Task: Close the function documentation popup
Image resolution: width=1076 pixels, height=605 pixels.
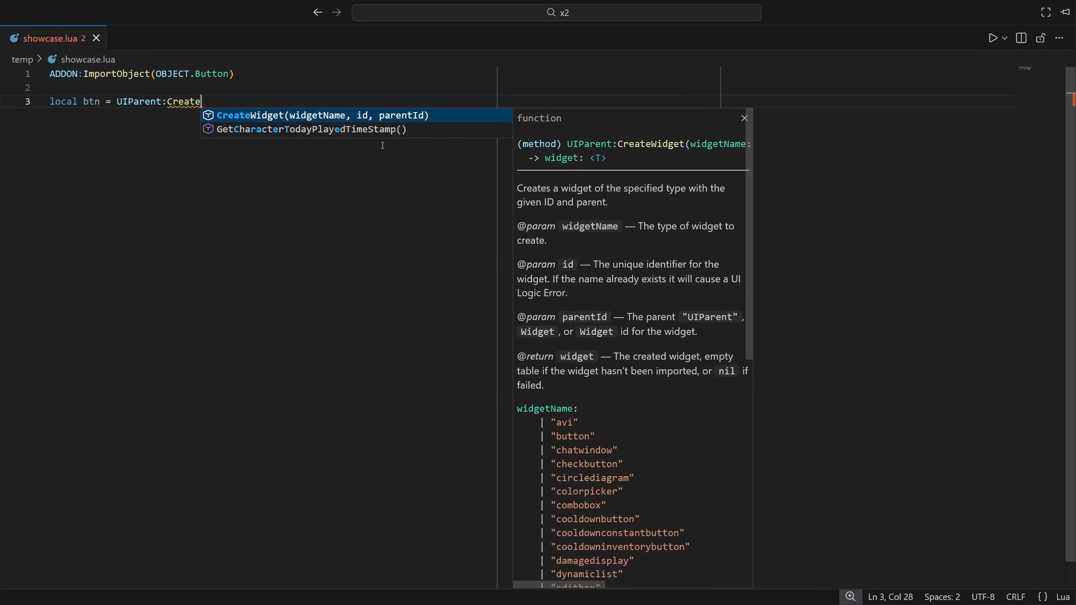Action: 745,118
